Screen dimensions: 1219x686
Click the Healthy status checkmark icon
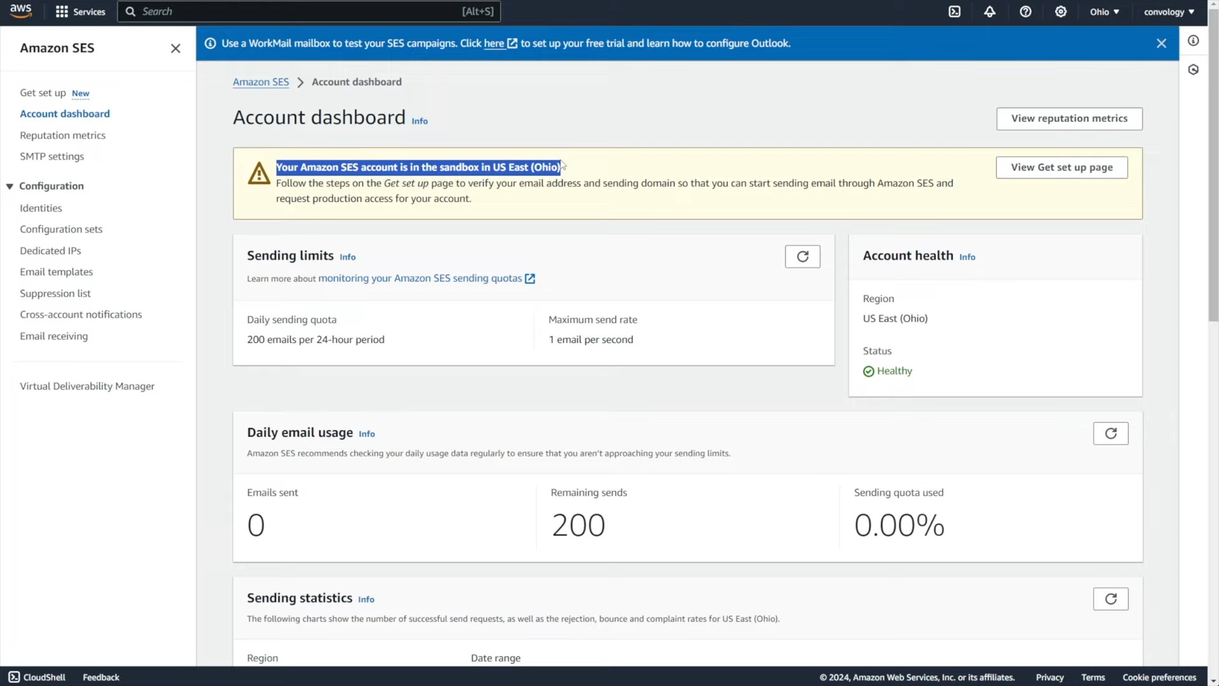[869, 372]
